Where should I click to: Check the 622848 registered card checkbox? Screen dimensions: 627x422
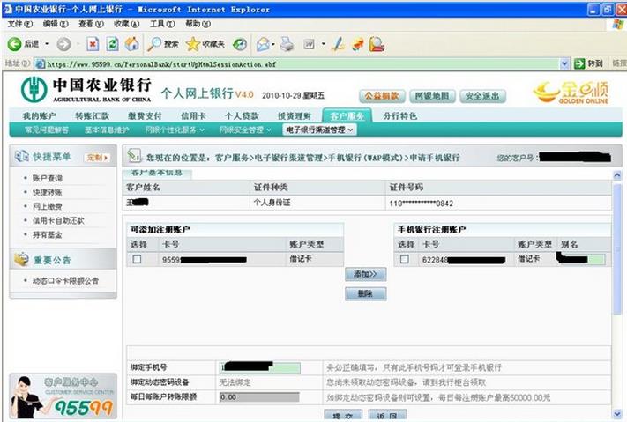pyautogui.click(x=405, y=259)
